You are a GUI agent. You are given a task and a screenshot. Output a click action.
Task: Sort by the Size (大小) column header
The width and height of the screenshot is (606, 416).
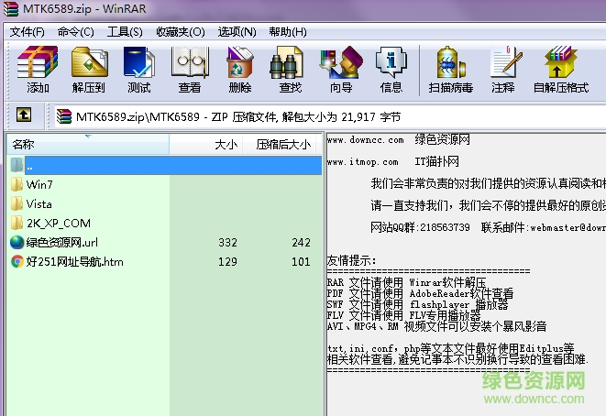point(206,145)
